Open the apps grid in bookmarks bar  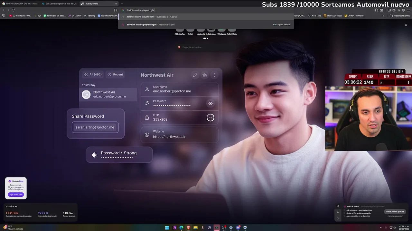coord(3,15)
